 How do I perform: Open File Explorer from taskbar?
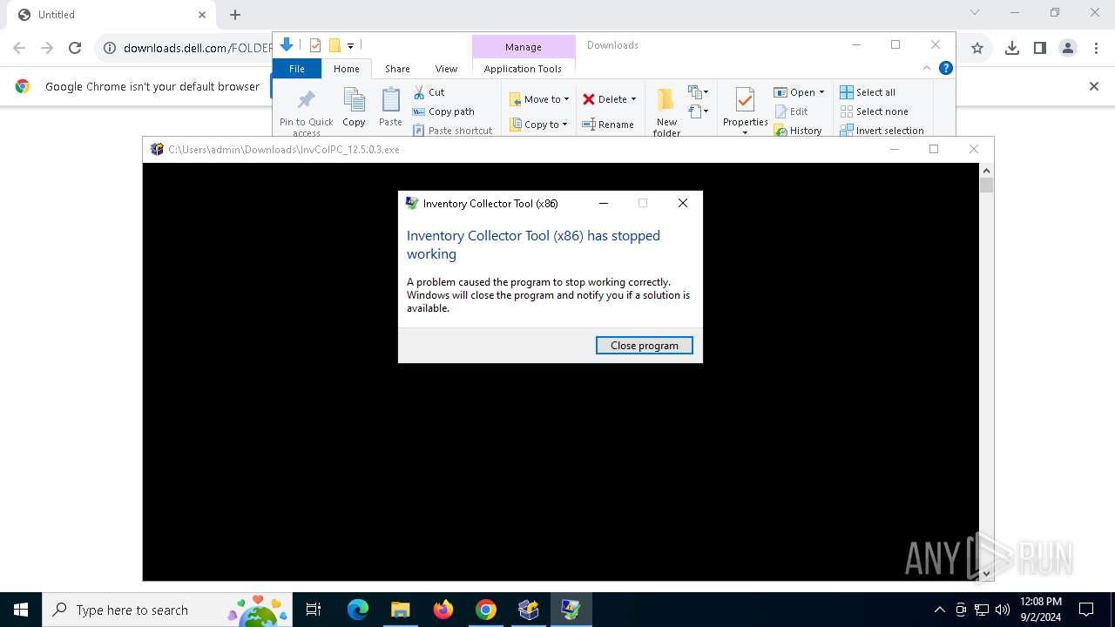coord(400,610)
